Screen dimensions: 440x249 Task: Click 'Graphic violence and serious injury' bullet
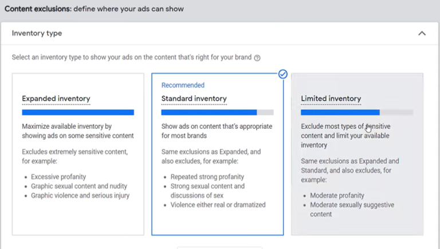tap(80, 195)
